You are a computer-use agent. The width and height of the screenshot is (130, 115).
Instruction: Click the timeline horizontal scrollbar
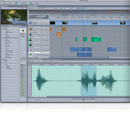point(80,58)
